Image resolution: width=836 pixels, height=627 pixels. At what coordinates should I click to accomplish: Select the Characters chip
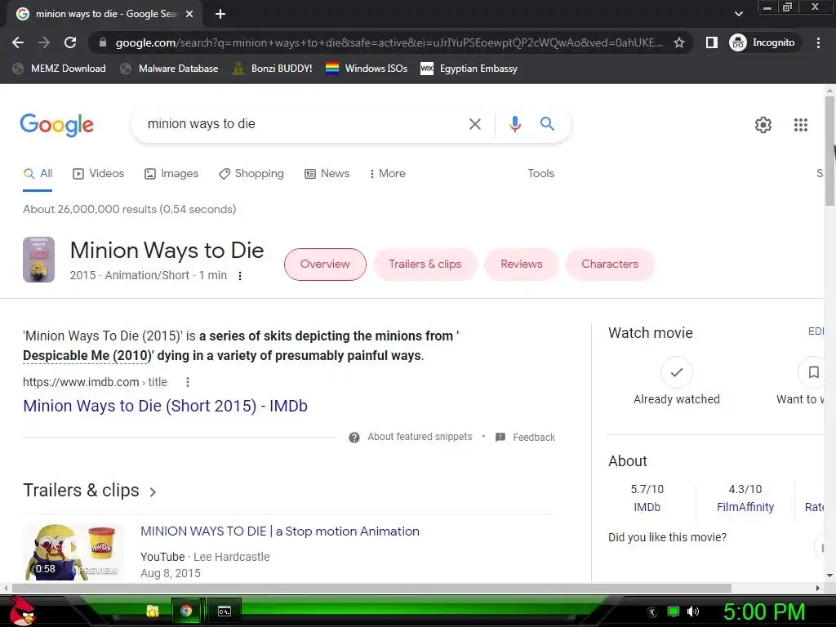click(x=609, y=264)
